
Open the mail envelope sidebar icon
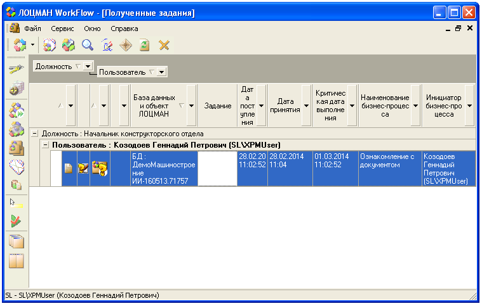17,167
